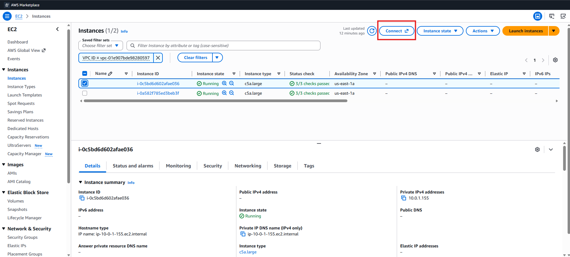Click the Clear filters button
The height and width of the screenshot is (257, 570).
(195, 58)
